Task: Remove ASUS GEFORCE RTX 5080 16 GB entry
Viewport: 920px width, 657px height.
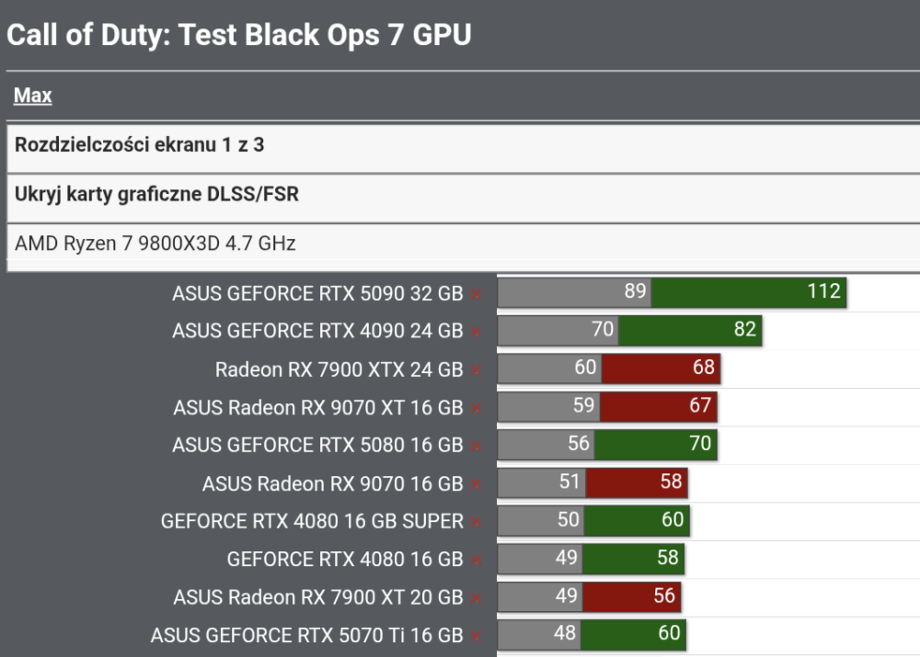Action: 476,445
